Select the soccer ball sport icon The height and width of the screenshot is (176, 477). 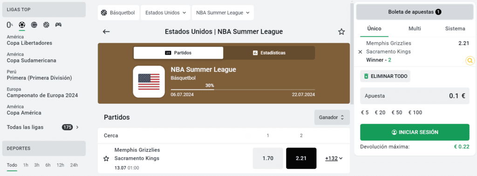[x=22, y=25]
